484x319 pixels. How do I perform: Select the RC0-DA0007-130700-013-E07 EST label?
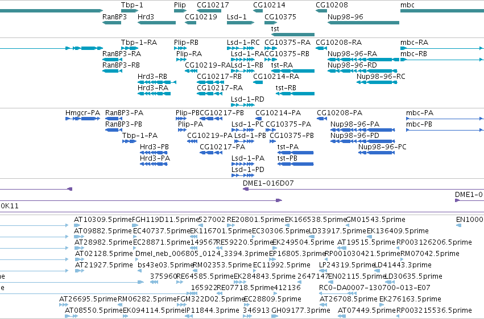[x=374, y=288]
